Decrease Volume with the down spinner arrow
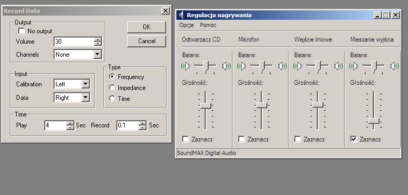The height and width of the screenshot is (195, 408). click(98, 44)
